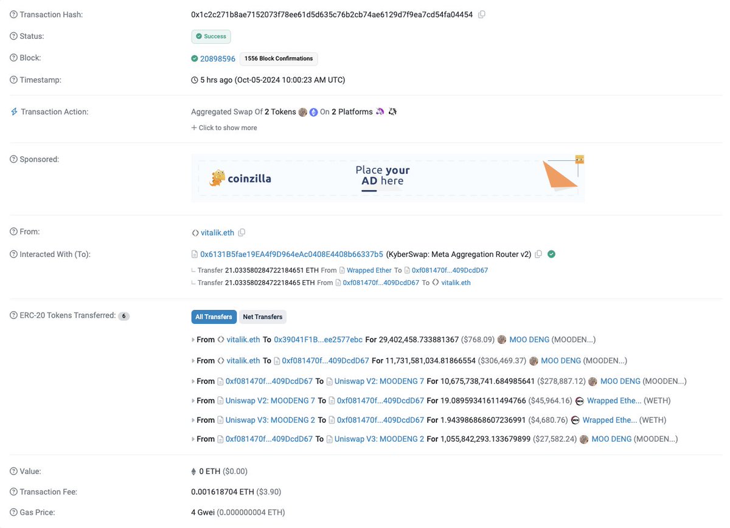Click the clock icon next to the timestamp
Viewport: 730px width, 528px height.
[x=195, y=80]
